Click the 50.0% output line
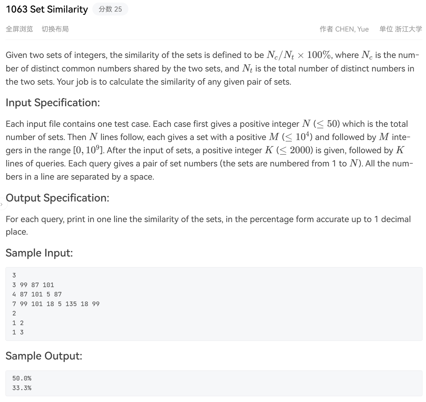426x402 pixels. point(22,379)
